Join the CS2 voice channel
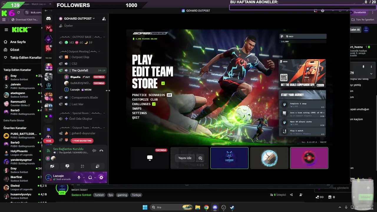The width and height of the screenshot is (377, 212). point(74,64)
